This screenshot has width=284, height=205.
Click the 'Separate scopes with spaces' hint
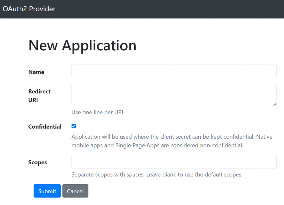(108, 175)
